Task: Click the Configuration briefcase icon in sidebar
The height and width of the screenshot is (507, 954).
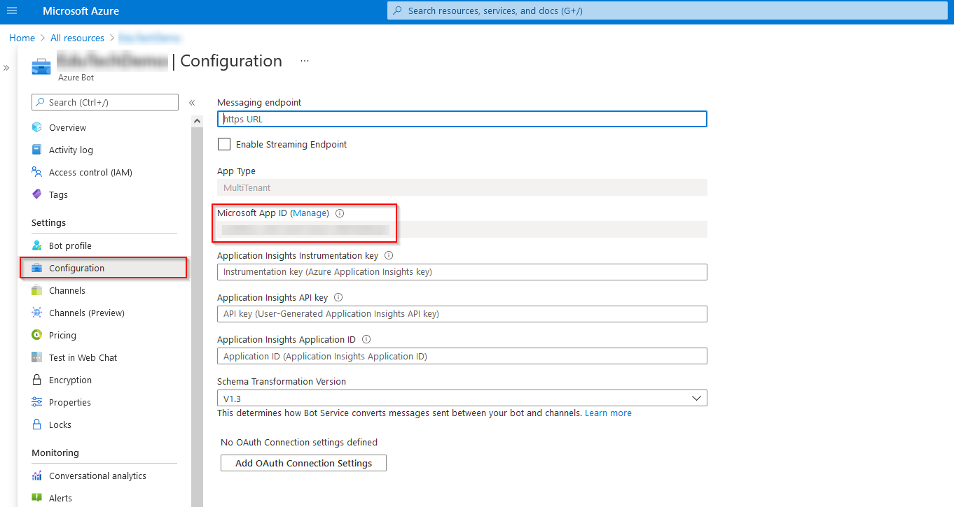Action: (x=37, y=268)
